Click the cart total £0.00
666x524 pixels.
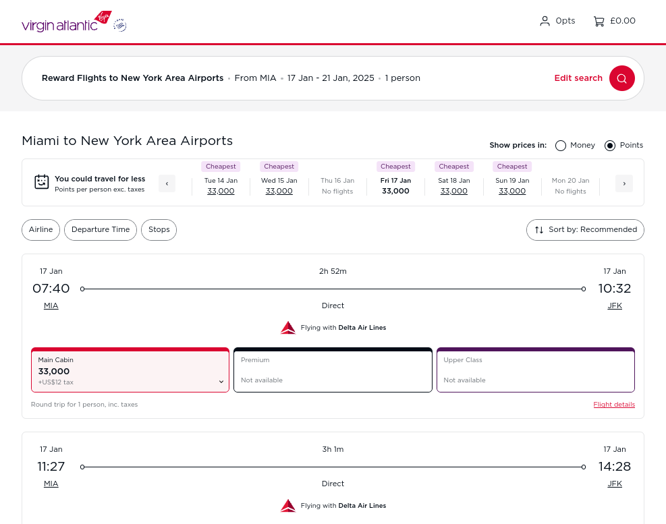(623, 21)
